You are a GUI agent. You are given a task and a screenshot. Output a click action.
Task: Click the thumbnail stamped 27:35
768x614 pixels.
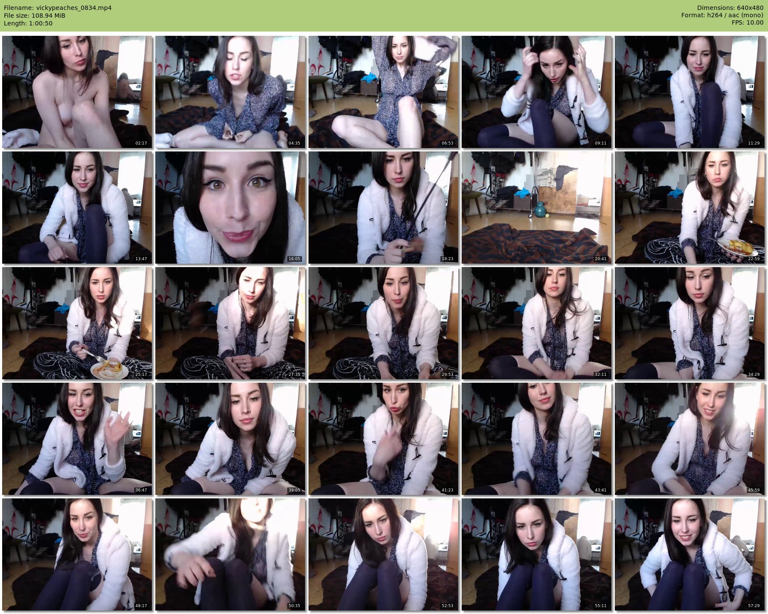(x=230, y=323)
